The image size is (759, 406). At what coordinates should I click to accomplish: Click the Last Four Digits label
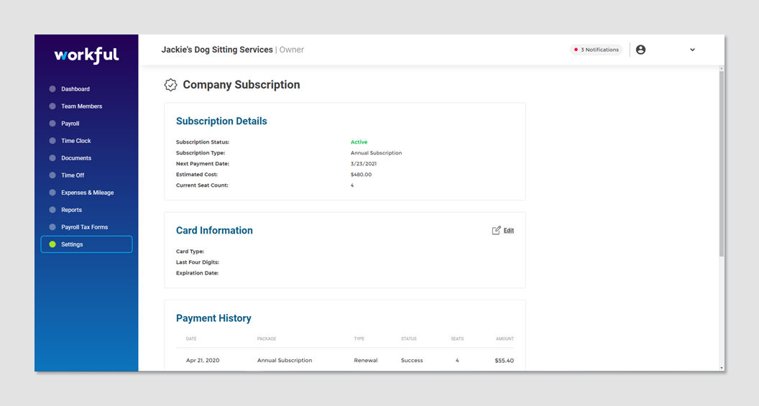(198, 262)
